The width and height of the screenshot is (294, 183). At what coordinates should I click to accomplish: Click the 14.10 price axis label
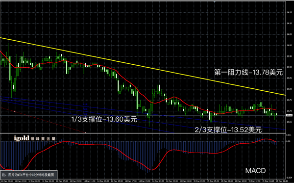[x=289, y=23]
